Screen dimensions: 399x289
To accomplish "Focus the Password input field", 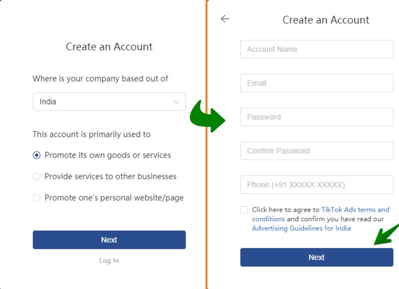I will [x=317, y=117].
